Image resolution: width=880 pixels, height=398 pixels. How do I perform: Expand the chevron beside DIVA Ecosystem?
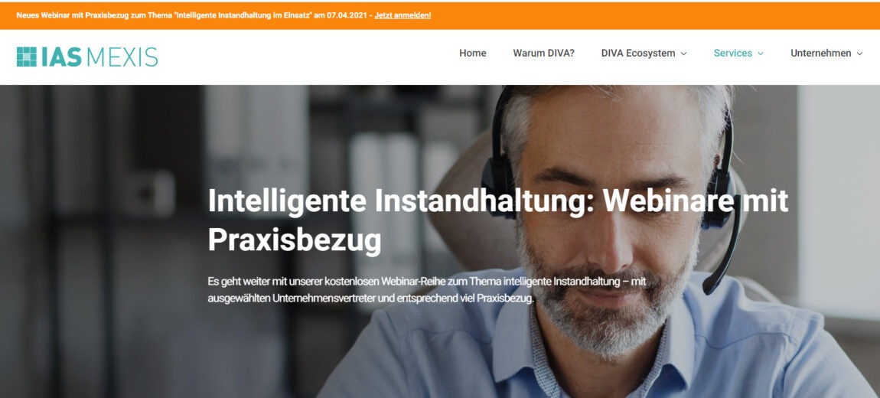coord(683,54)
